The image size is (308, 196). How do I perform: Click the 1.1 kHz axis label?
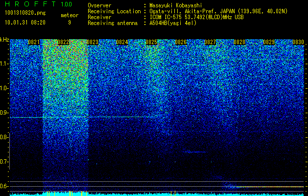click(4, 64)
